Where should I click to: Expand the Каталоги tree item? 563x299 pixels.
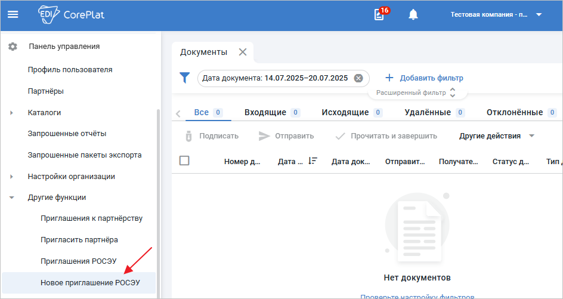(11, 113)
